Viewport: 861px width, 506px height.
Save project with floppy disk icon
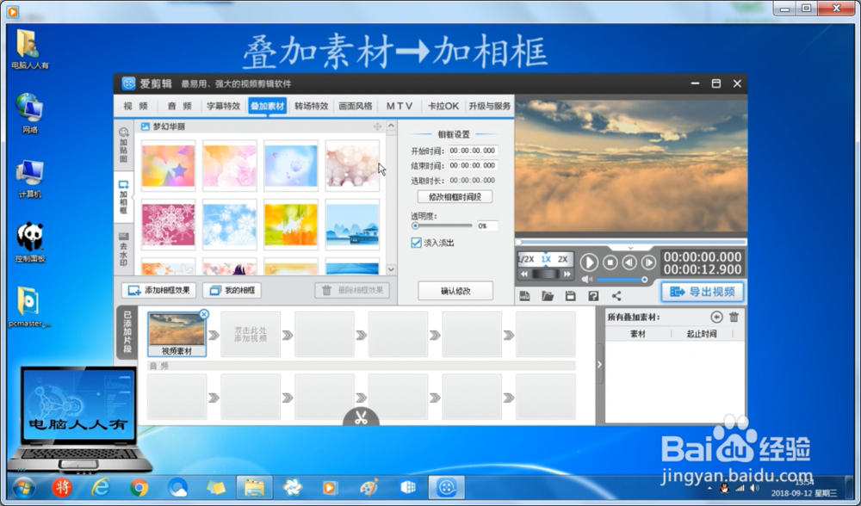(571, 296)
